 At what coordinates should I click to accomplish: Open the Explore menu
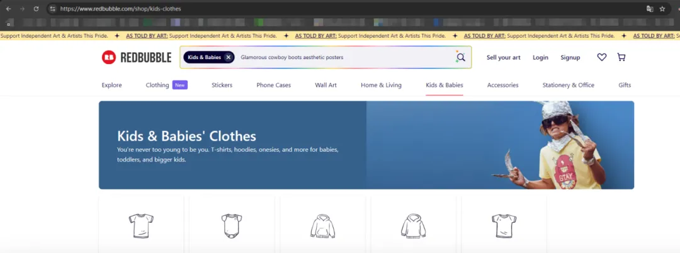coord(112,86)
